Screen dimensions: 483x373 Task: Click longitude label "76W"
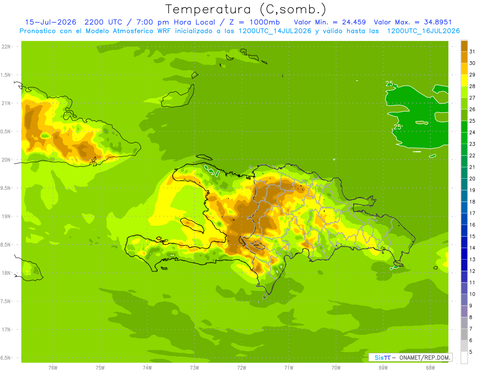point(53,368)
